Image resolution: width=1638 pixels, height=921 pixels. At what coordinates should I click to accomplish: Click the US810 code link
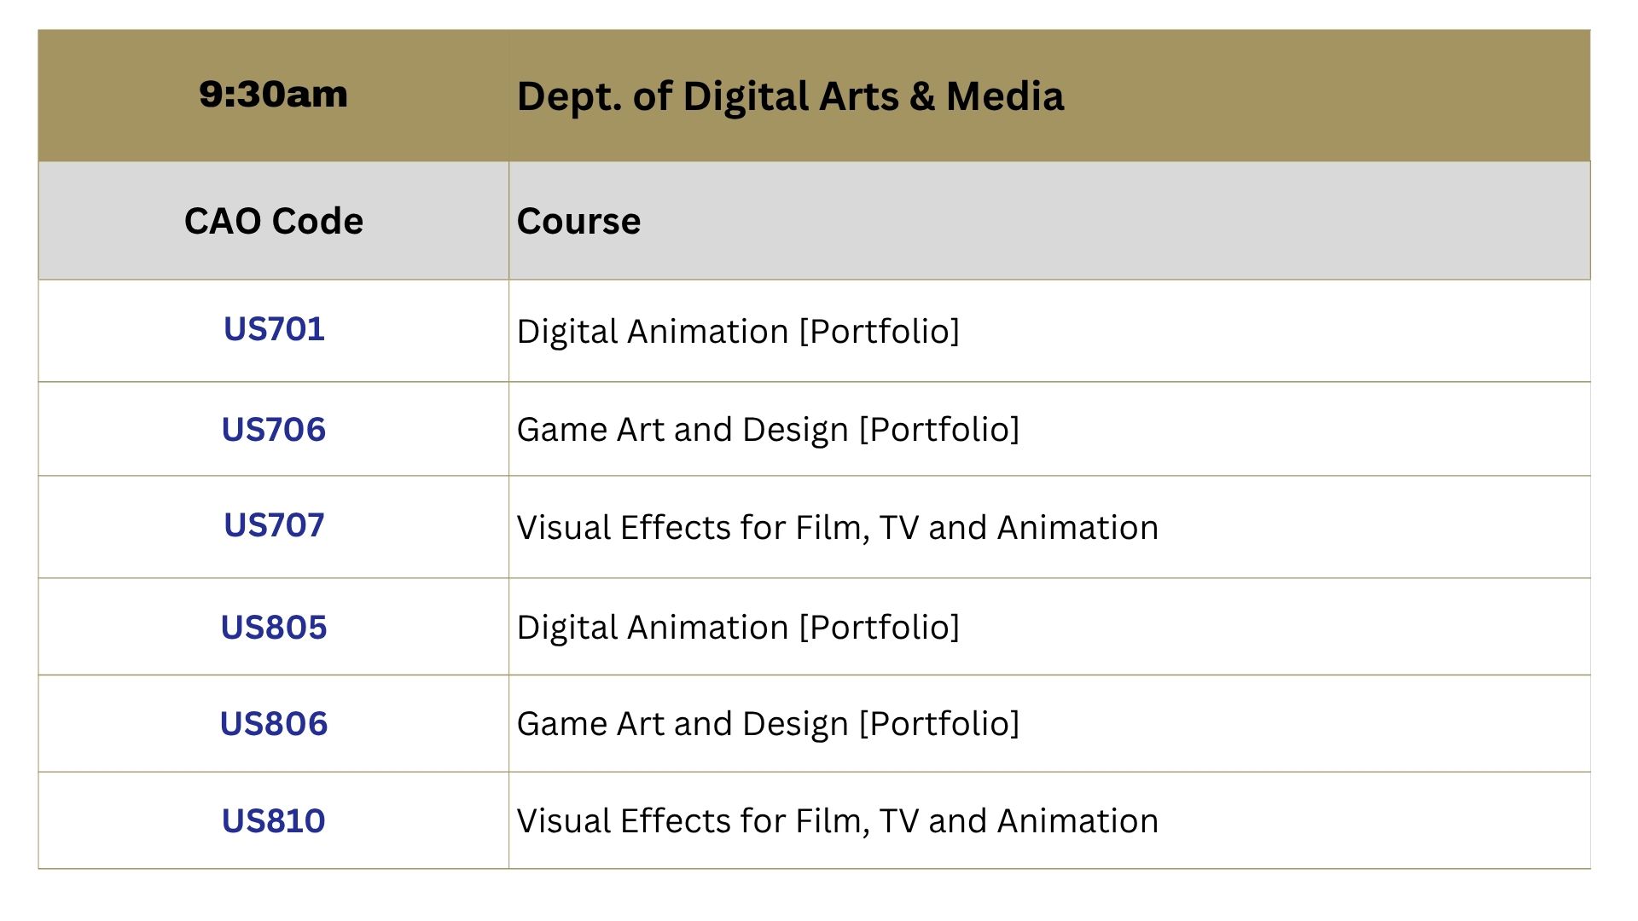274,821
